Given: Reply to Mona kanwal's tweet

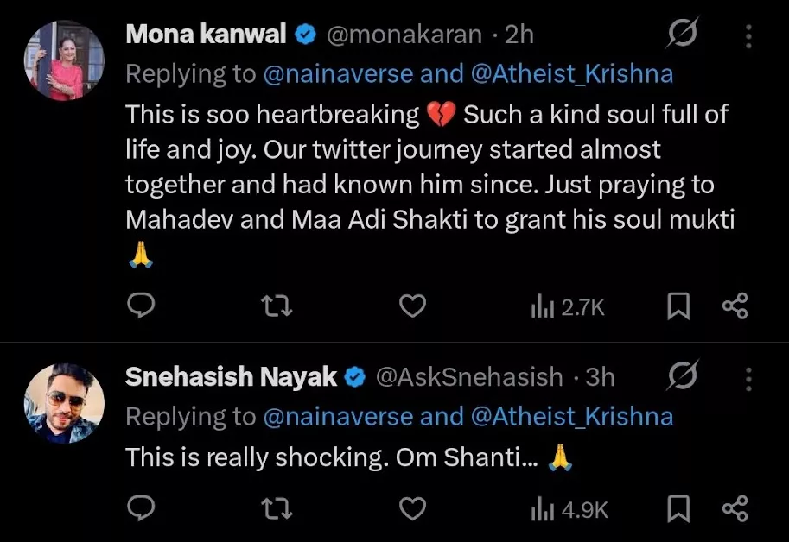Looking at the screenshot, I should (x=141, y=306).
